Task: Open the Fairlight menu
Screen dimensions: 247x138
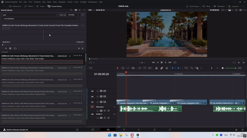Action: click(83, 2)
